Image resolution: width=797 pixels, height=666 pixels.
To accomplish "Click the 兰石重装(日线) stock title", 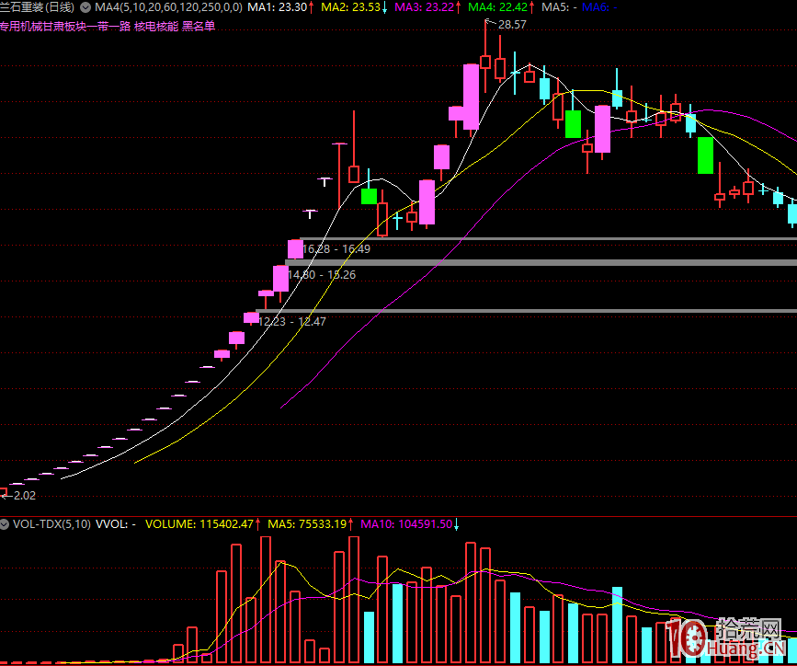I will (x=37, y=7).
